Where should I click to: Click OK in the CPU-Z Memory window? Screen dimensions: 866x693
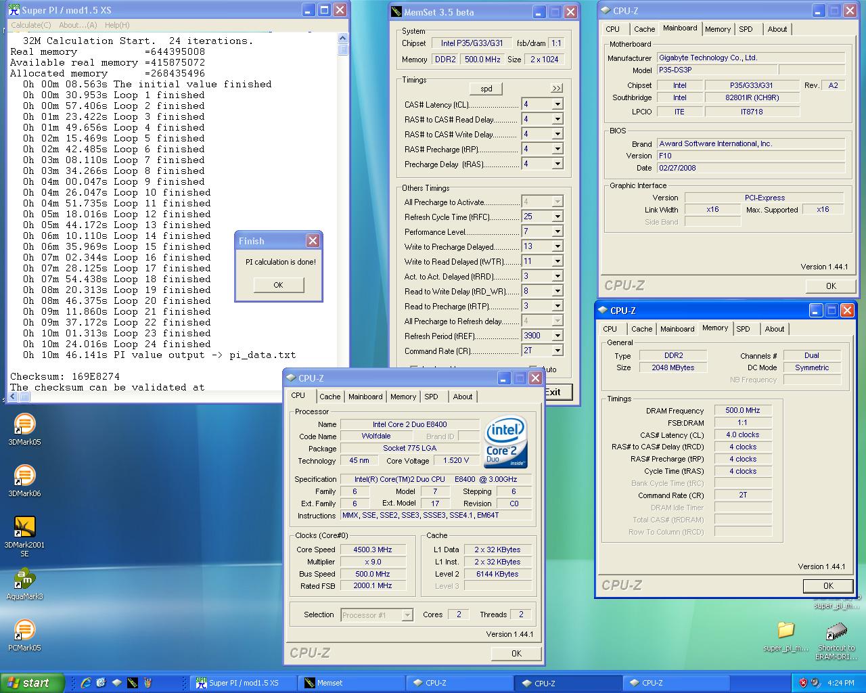click(x=828, y=585)
